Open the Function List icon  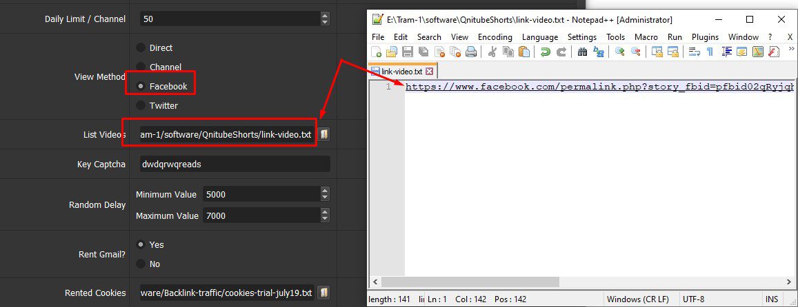(774, 52)
